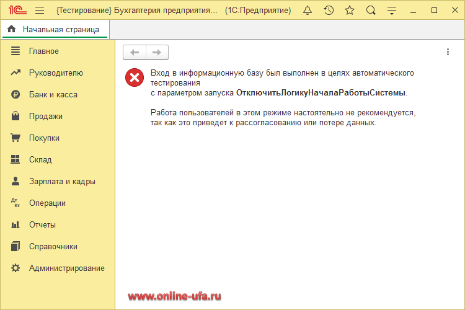Click the Главное list icon
This screenshot has width=465, height=310.
(x=15, y=51)
